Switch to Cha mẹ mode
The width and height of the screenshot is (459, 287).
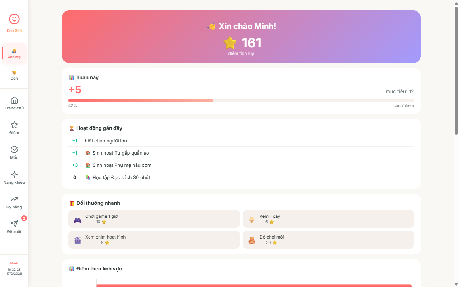pos(14,54)
